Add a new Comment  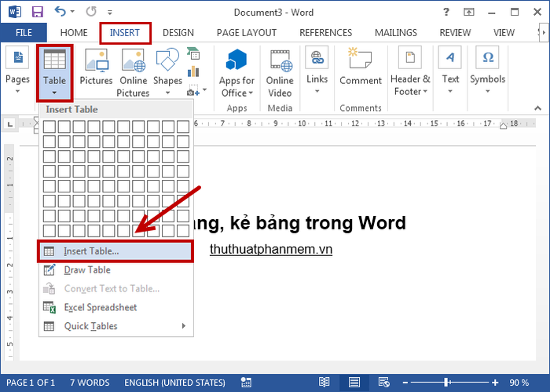360,67
